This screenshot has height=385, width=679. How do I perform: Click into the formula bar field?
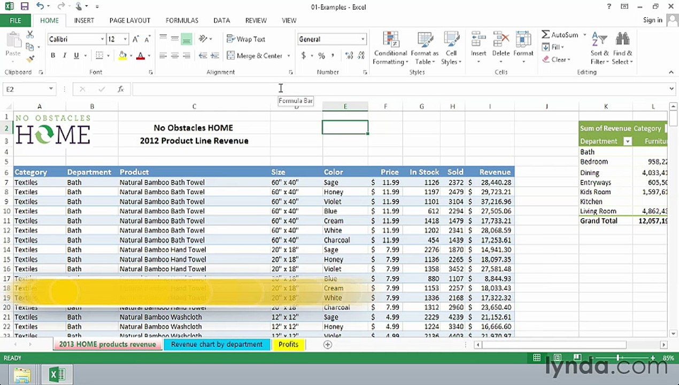click(401, 89)
